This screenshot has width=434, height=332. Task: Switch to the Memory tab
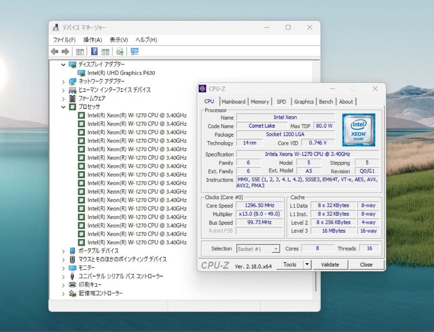point(260,102)
